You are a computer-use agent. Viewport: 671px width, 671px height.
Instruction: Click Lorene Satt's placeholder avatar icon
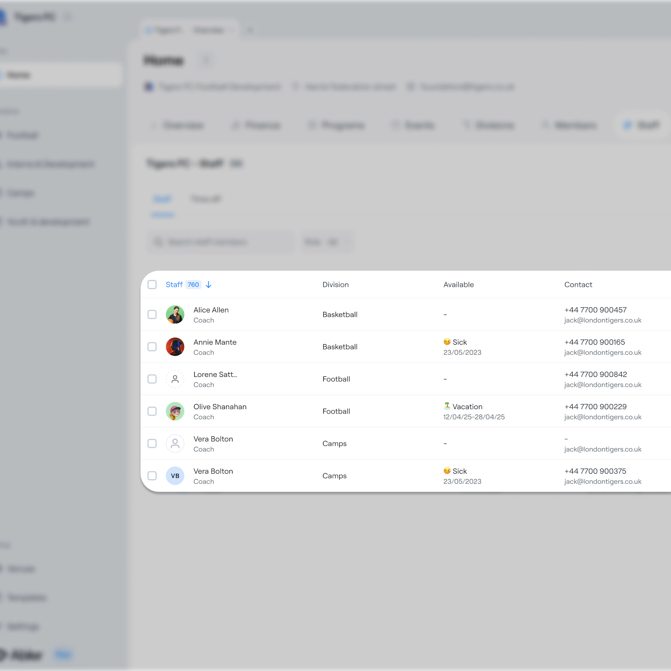175,379
